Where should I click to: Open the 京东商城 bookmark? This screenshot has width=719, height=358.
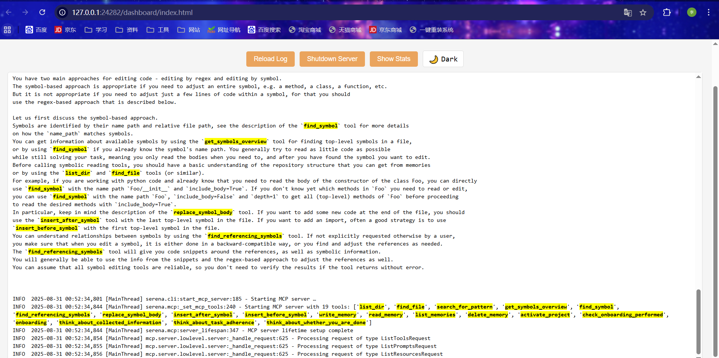[386, 30]
